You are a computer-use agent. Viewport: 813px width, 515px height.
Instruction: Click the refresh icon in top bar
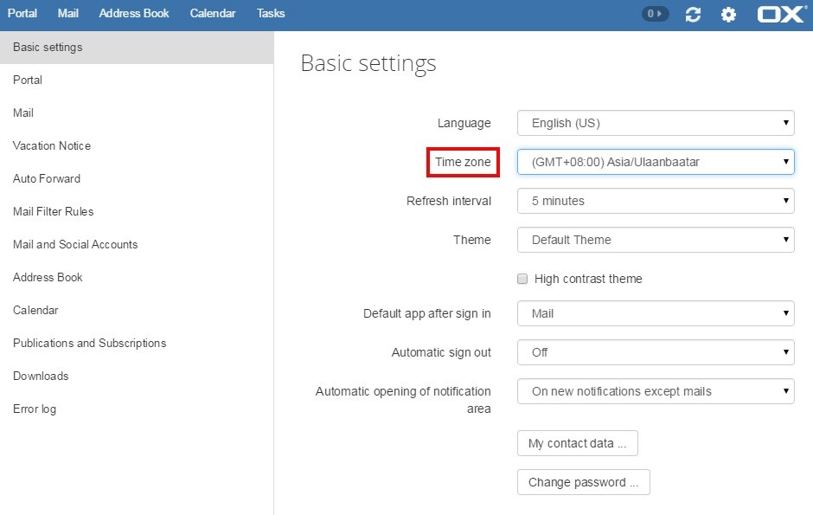click(693, 14)
